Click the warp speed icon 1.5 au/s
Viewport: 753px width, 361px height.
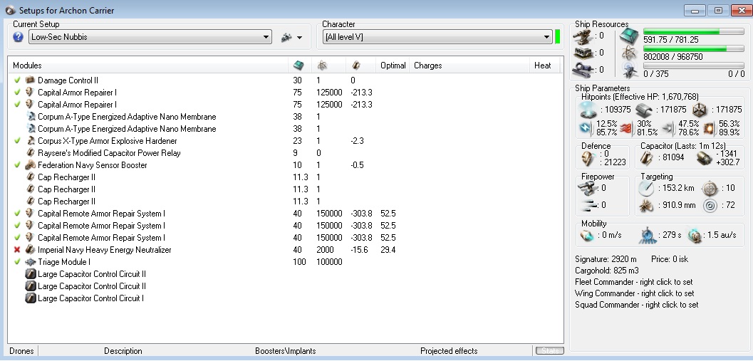pyautogui.click(x=695, y=235)
